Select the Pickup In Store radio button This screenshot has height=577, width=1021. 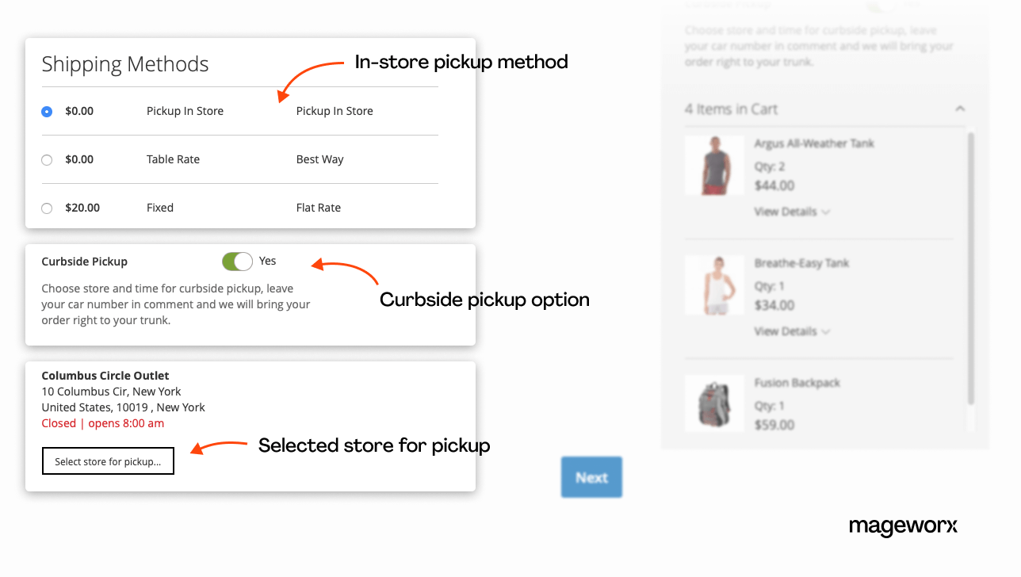(x=47, y=112)
